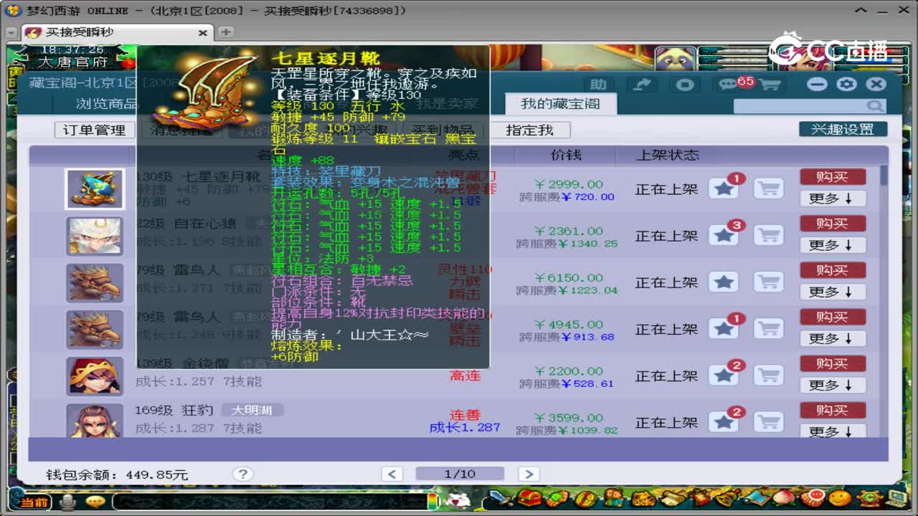Screen dimensions: 918x516
Task: Open messages icon with 65 badge
Action: pyautogui.click(x=731, y=84)
